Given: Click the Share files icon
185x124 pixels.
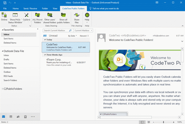Looking at the screenshot, I should (76, 17).
